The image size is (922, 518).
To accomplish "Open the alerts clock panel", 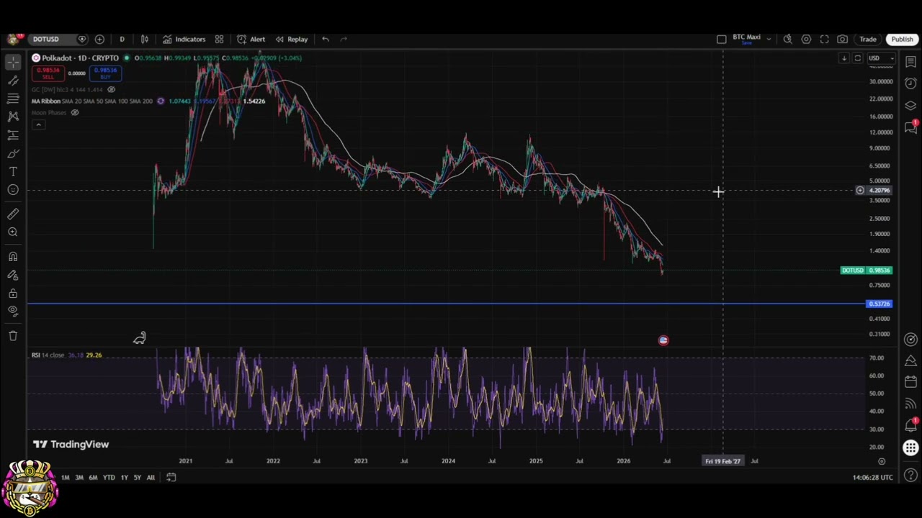I will click(910, 83).
